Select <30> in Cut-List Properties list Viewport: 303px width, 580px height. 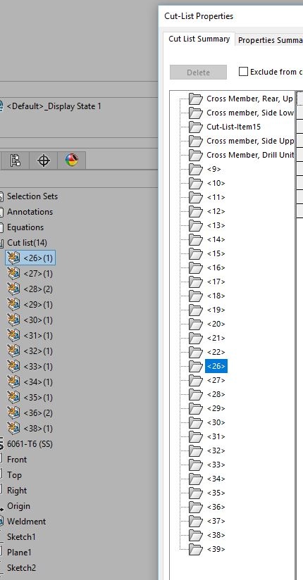pos(216,422)
